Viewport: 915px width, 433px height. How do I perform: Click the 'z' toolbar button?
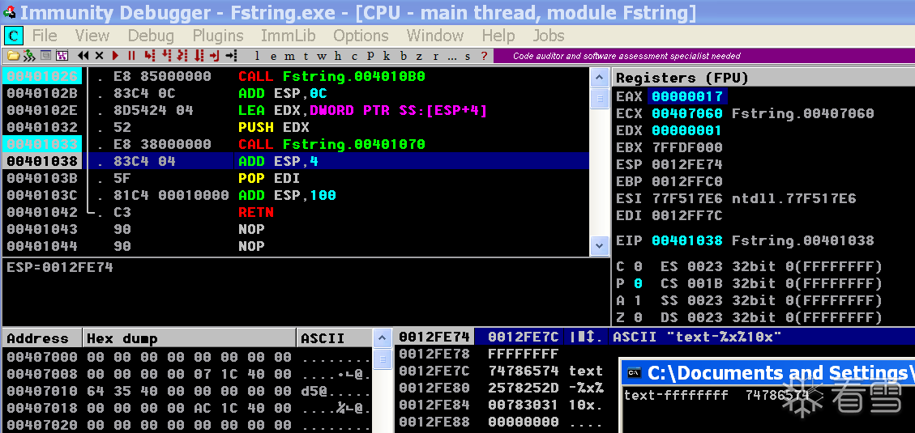click(x=419, y=56)
